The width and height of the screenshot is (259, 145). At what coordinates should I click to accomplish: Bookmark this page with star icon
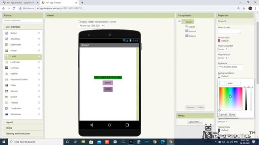click(x=244, y=8)
